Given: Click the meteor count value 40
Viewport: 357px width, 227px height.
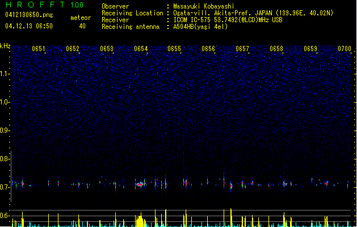Looking at the screenshot, I should (82, 26).
